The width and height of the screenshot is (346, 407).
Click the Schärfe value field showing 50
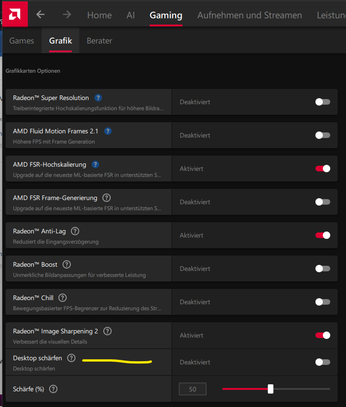(x=193, y=389)
